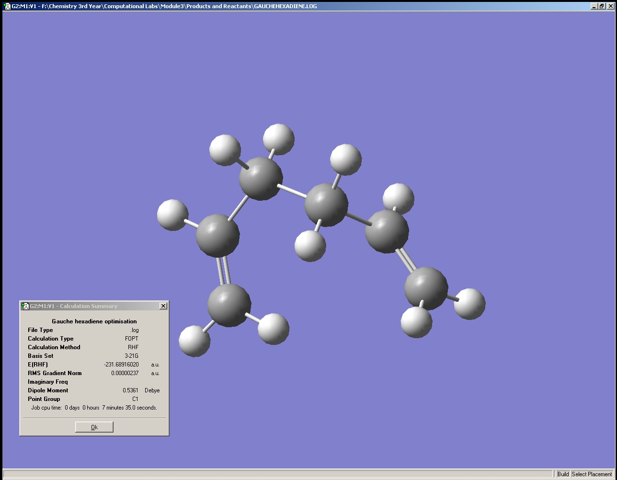Open the main window's title bar system icon
Viewport: 617px width, 480px height.
pos(7,6)
